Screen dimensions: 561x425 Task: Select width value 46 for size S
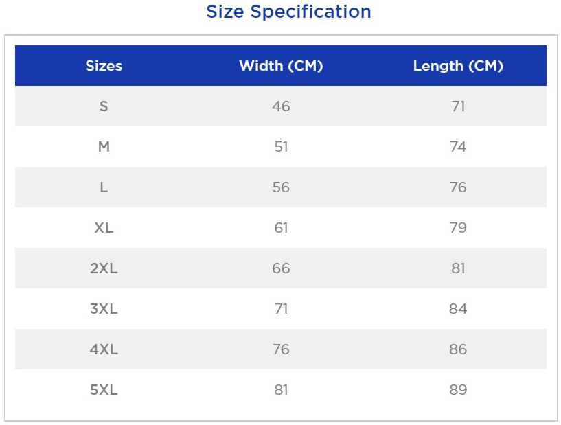coord(281,106)
